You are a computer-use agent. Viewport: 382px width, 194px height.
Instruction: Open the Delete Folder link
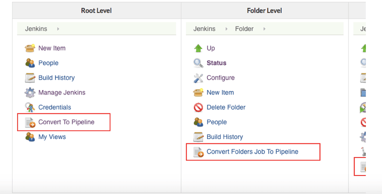tap(226, 107)
